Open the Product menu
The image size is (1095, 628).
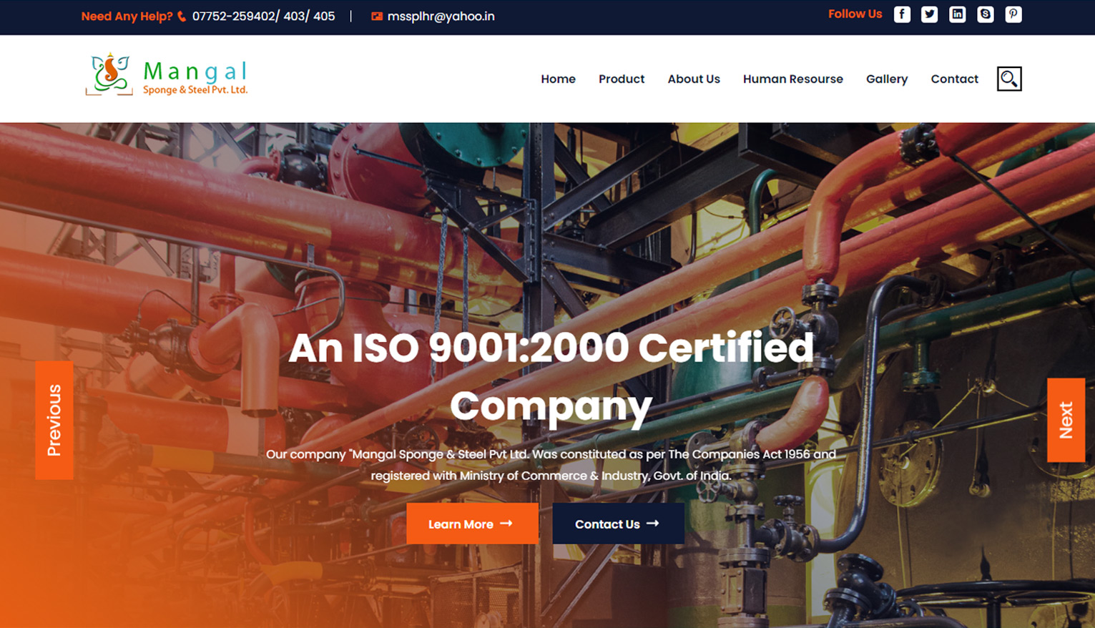click(621, 79)
